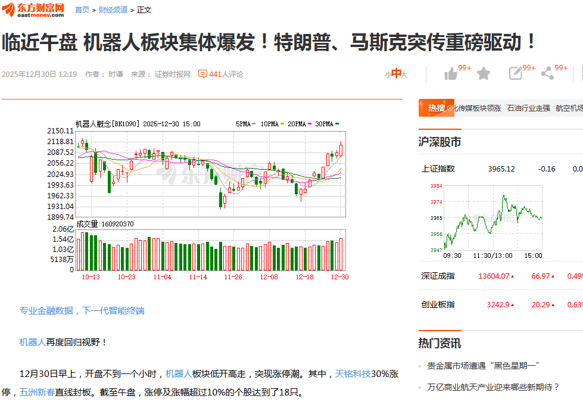The width and height of the screenshot is (583, 402).
Task: Click the robot concept K-line chart
Action: [211, 174]
